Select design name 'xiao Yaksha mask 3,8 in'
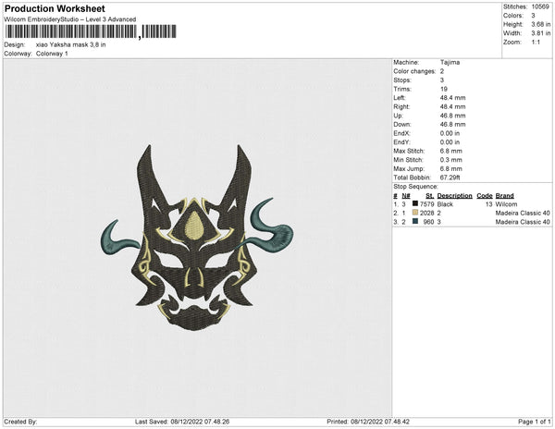Viewport: 555px width, 429px height. point(71,45)
